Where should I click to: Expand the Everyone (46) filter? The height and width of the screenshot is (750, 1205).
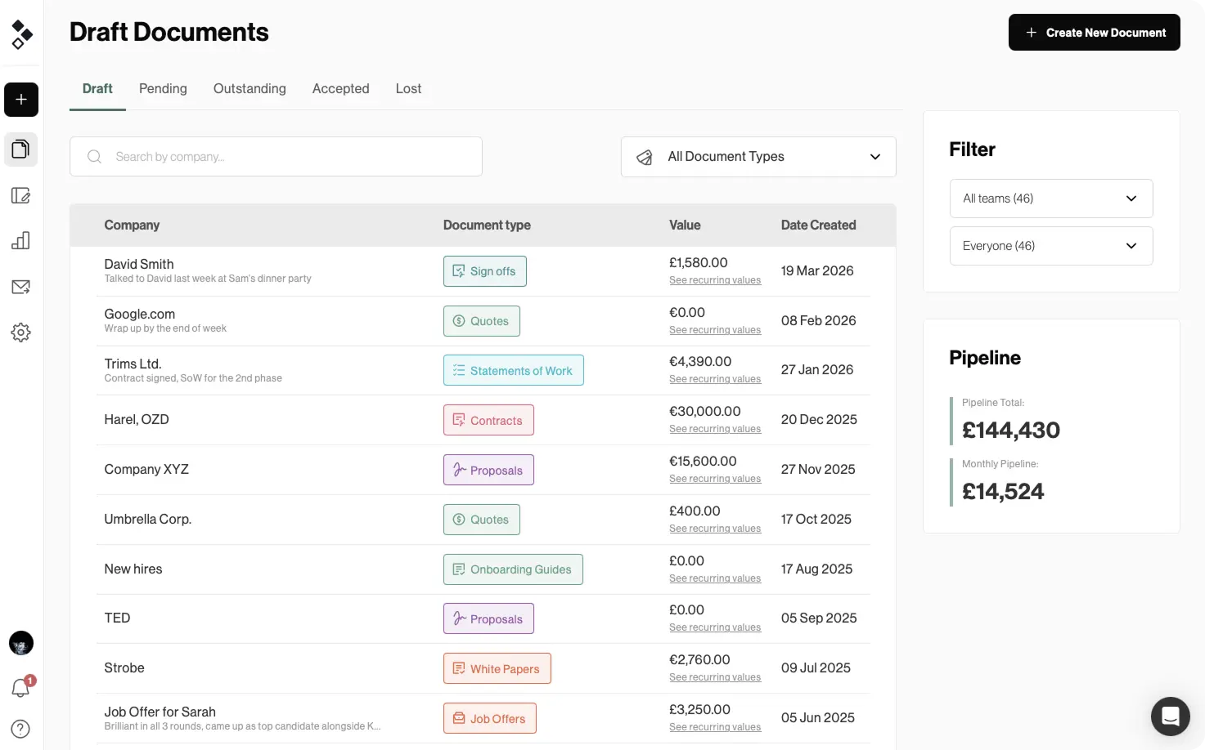1050,246
